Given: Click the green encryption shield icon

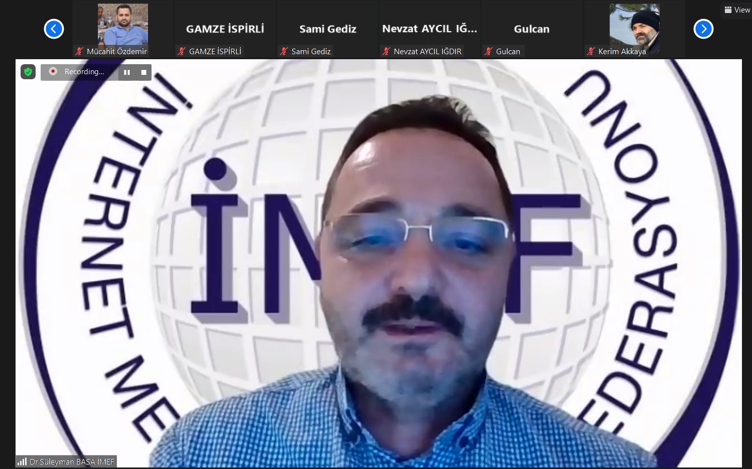Looking at the screenshot, I should (x=28, y=72).
